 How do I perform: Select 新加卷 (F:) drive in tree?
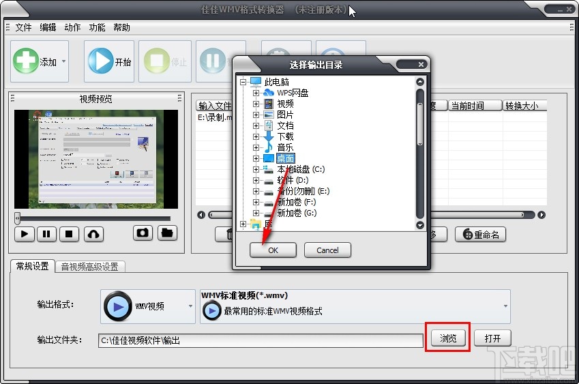click(x=297, y=202)
